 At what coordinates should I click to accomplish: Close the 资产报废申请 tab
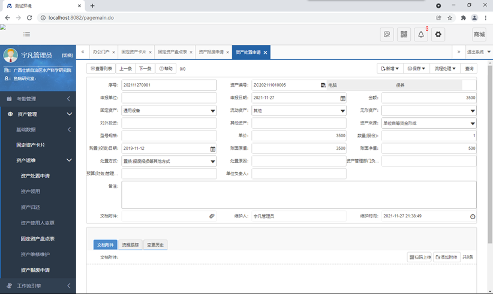(228, 53)
